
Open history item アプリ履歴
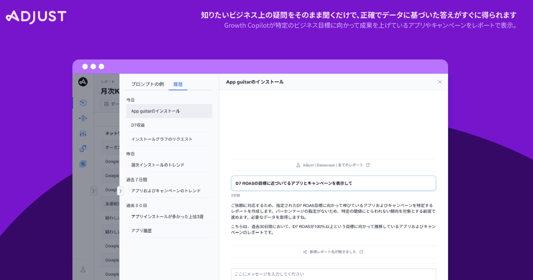click(169, 231)
